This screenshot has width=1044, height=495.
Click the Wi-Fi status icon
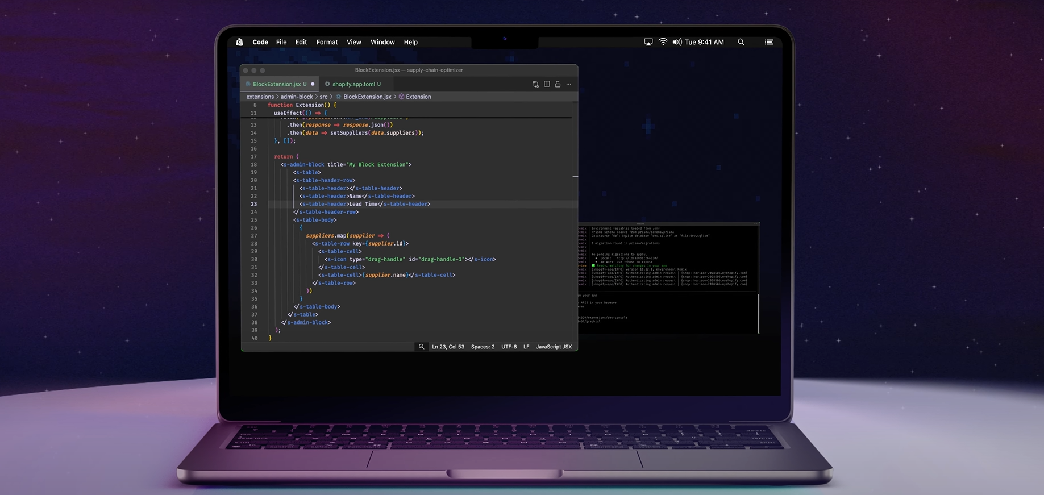coord(663,42)
